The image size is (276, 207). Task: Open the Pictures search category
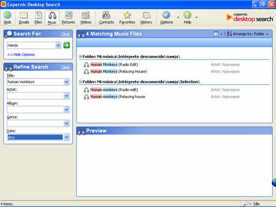point(68,18)
